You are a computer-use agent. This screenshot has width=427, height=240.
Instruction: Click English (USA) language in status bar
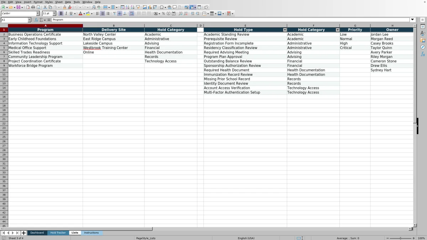[246, 238]
